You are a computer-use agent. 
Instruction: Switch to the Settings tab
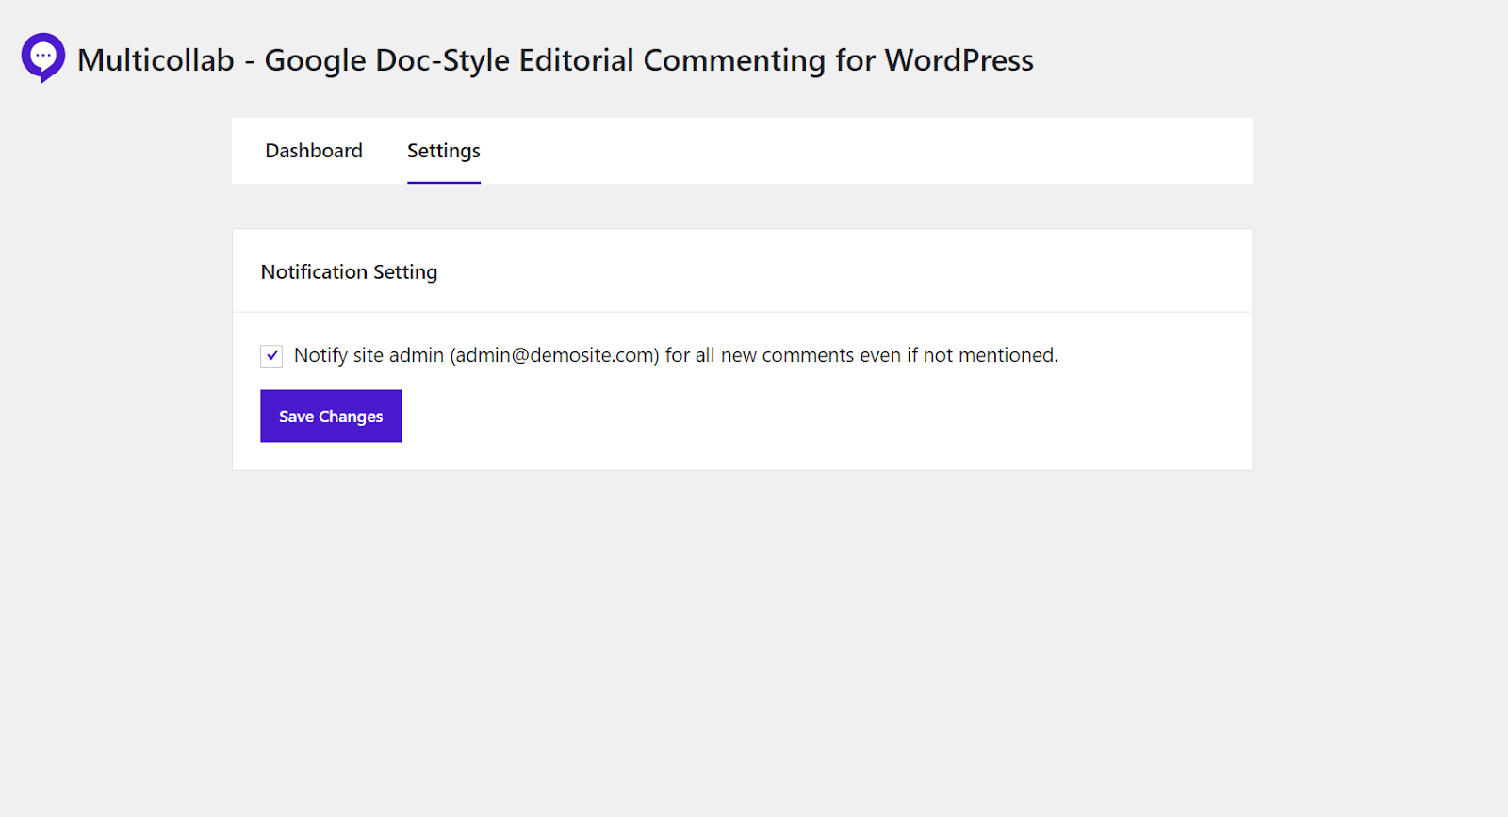point(444,151)
